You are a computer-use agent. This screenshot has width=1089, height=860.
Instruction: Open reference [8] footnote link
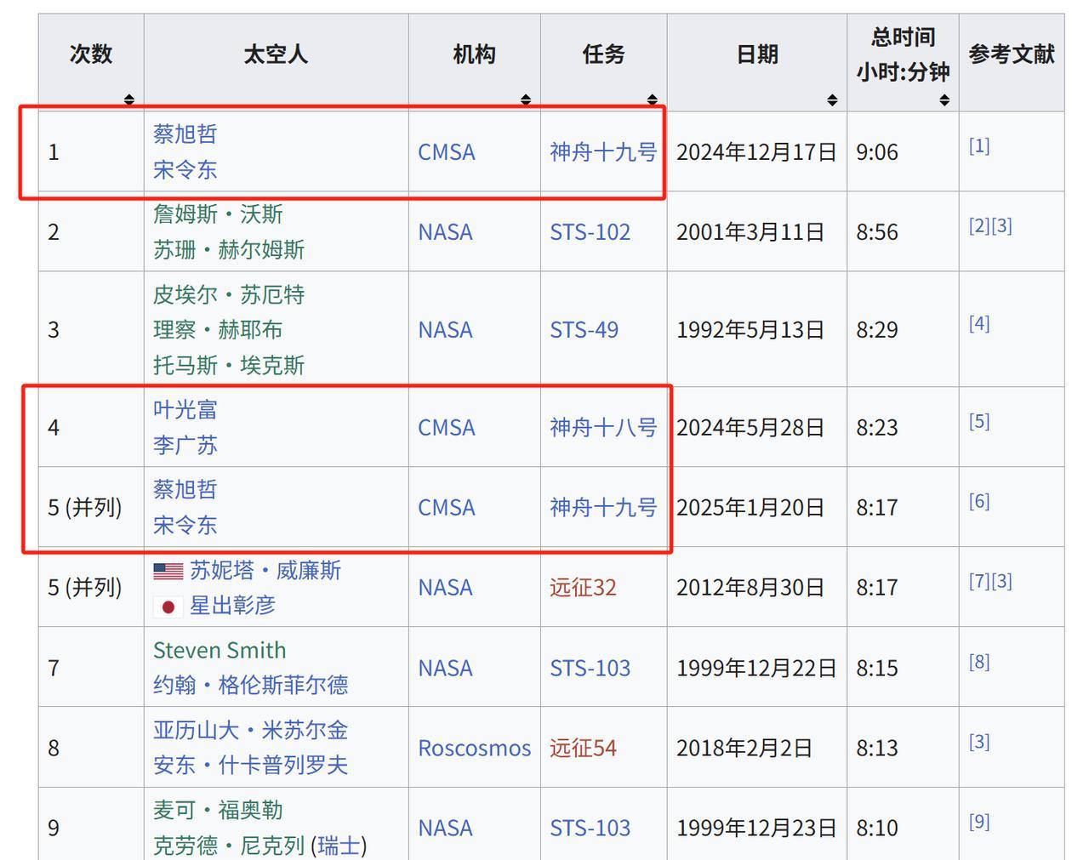979,662
